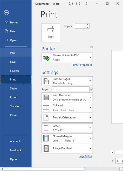The width and height of the screenshot is (123, 171).
Task: Go to previous page with preview arrow
Action: coord(113,161)
